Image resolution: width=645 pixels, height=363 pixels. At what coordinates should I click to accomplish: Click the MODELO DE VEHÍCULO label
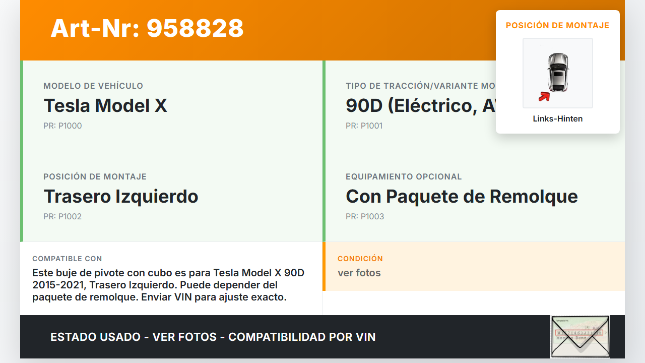[93, 86]
